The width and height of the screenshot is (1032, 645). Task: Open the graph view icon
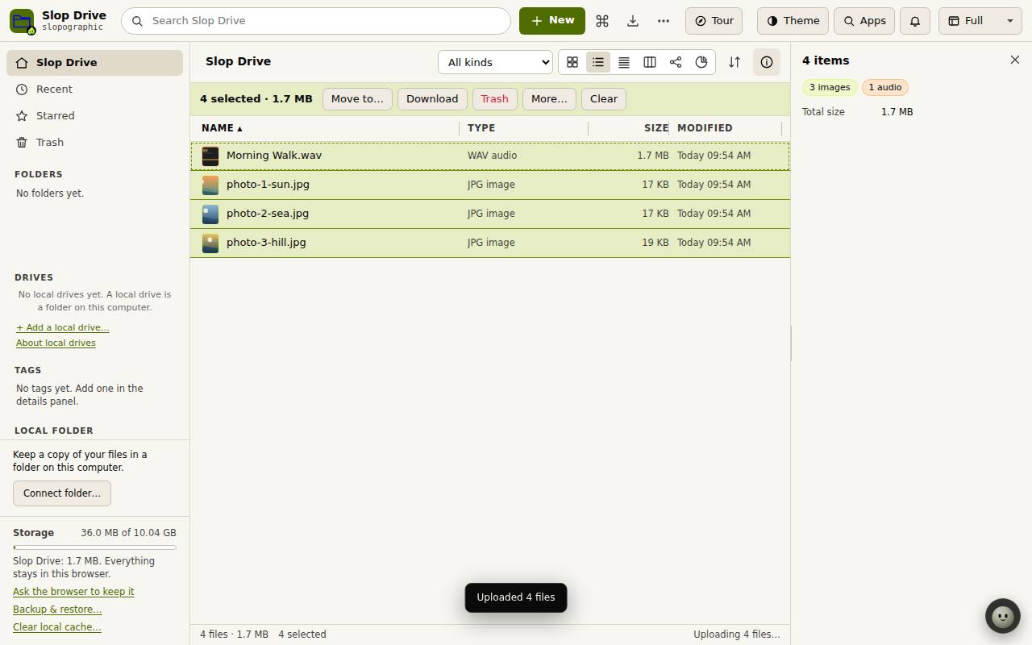tap(676, 62)
